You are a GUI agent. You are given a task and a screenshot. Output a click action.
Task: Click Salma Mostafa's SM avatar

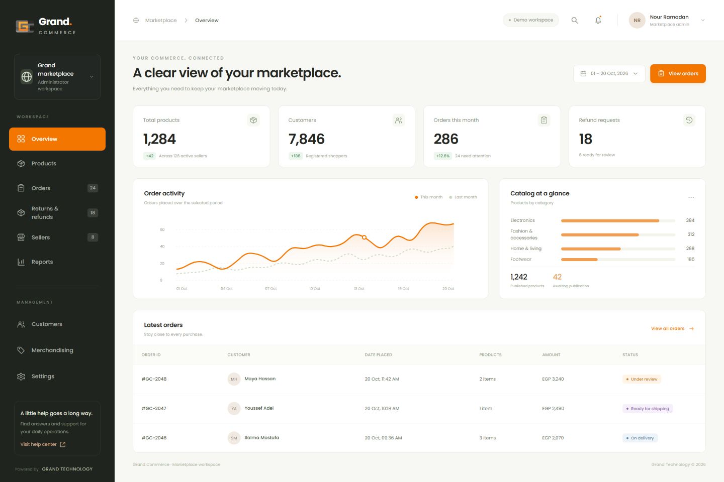tap(234, 438)
